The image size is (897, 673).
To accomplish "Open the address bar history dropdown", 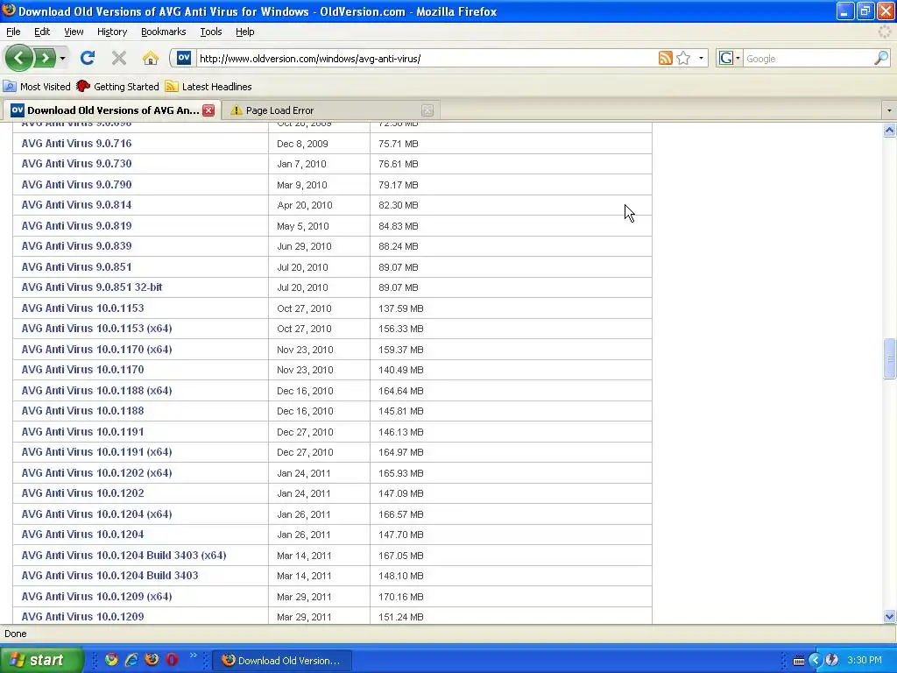I will [x=701, y=59].
